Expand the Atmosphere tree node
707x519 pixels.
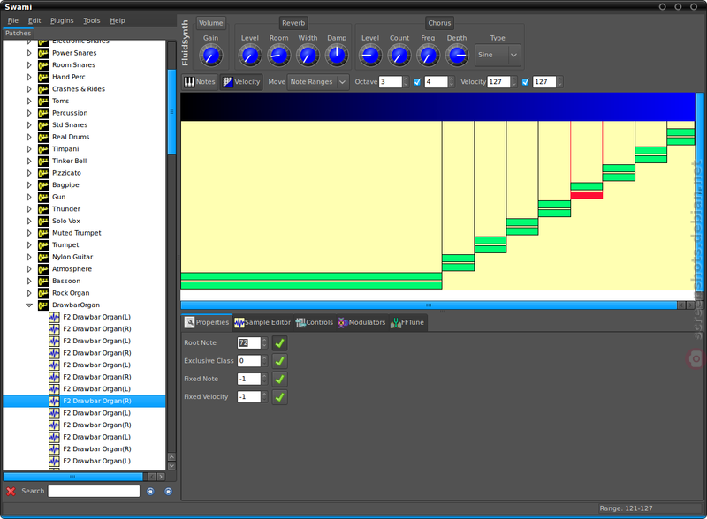tap(29, 269)
